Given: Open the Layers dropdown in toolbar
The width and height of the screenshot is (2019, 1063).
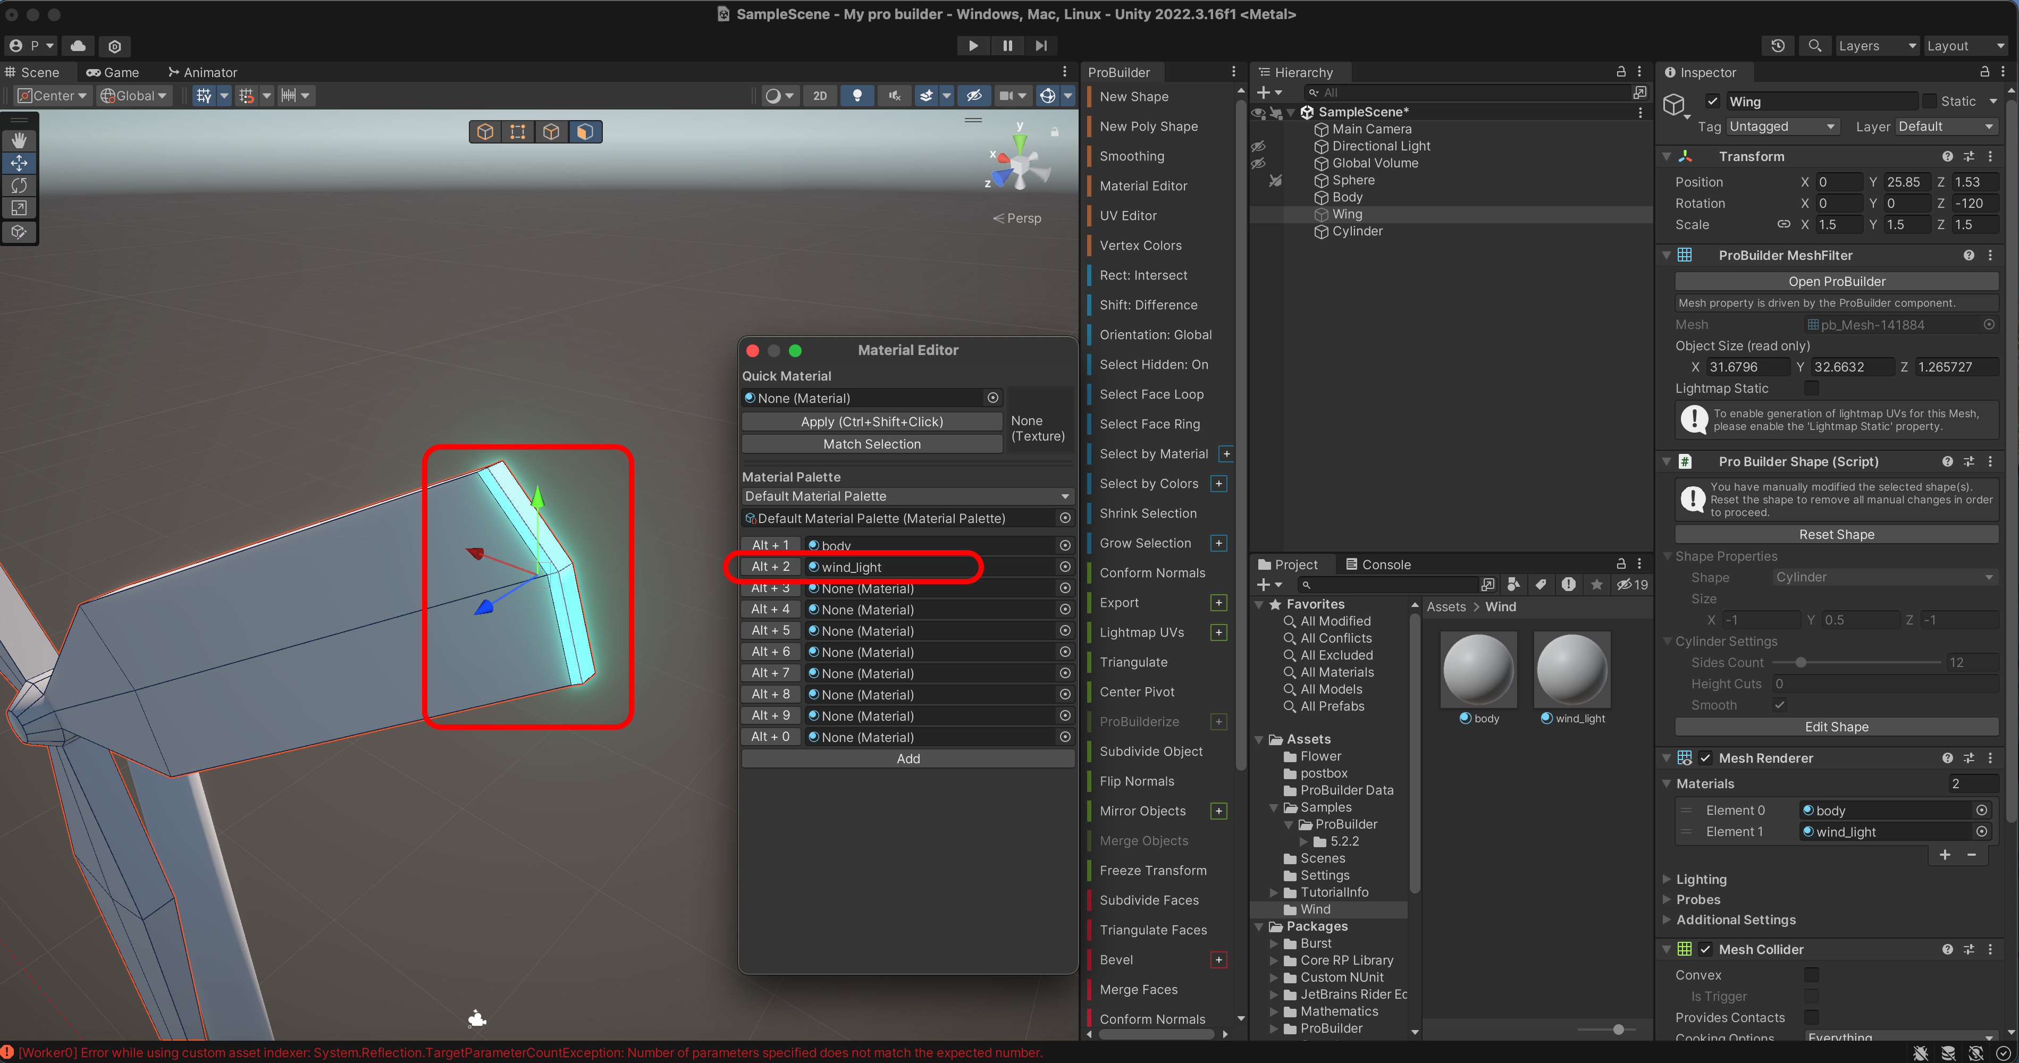Looking at the screenshot, I should [1877, 45].
